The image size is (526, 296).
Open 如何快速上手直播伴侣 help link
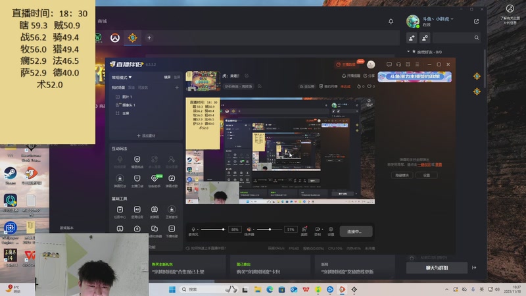(206, 249)
